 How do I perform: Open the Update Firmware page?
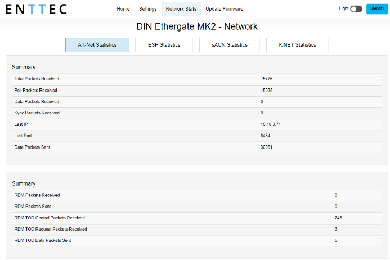pyautogui.click(x=224, y=9)
